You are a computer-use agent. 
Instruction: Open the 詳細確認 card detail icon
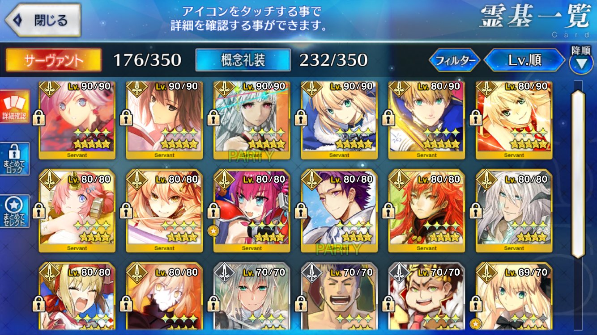(x=15, y=106)
